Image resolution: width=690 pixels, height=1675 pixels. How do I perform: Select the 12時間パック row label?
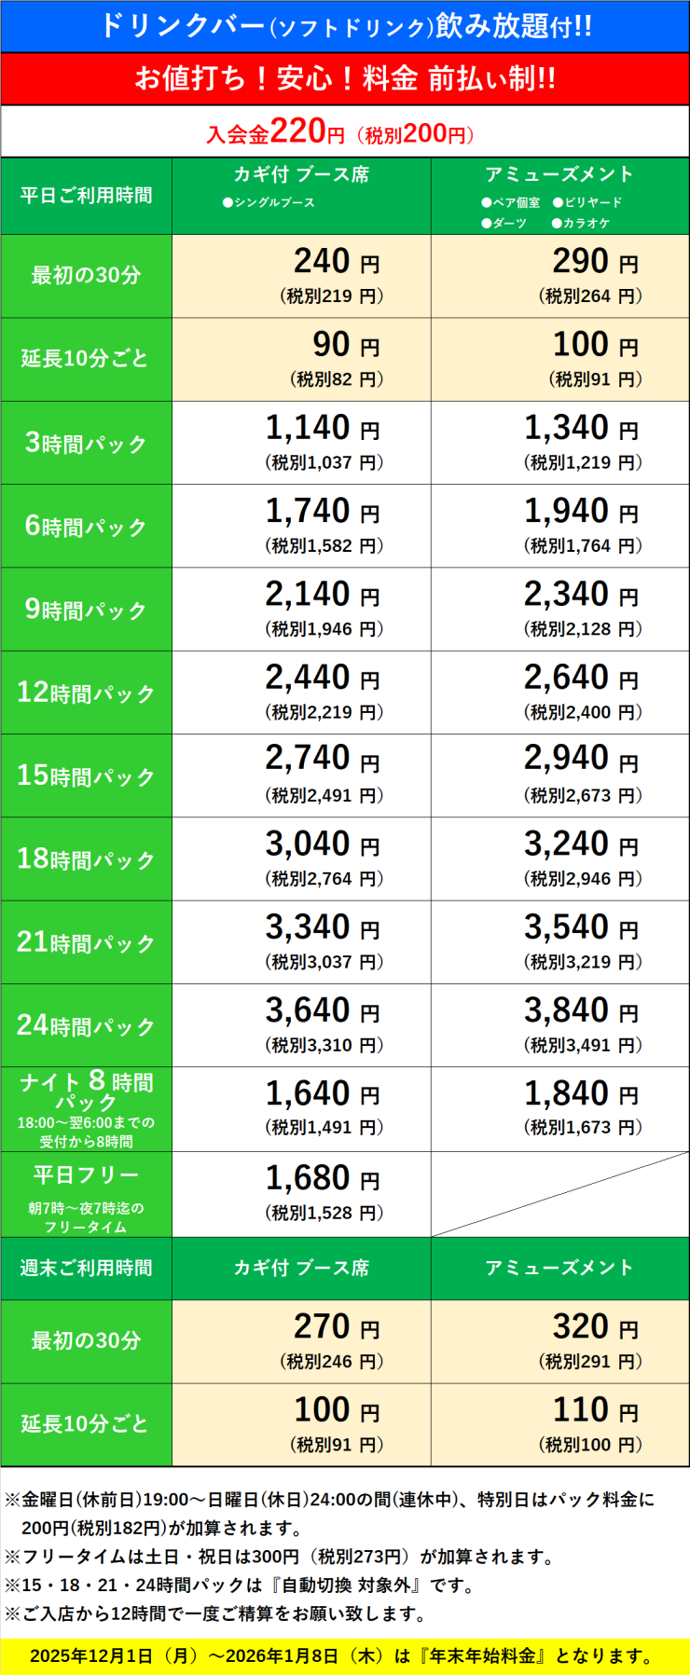tap(86, 693)
